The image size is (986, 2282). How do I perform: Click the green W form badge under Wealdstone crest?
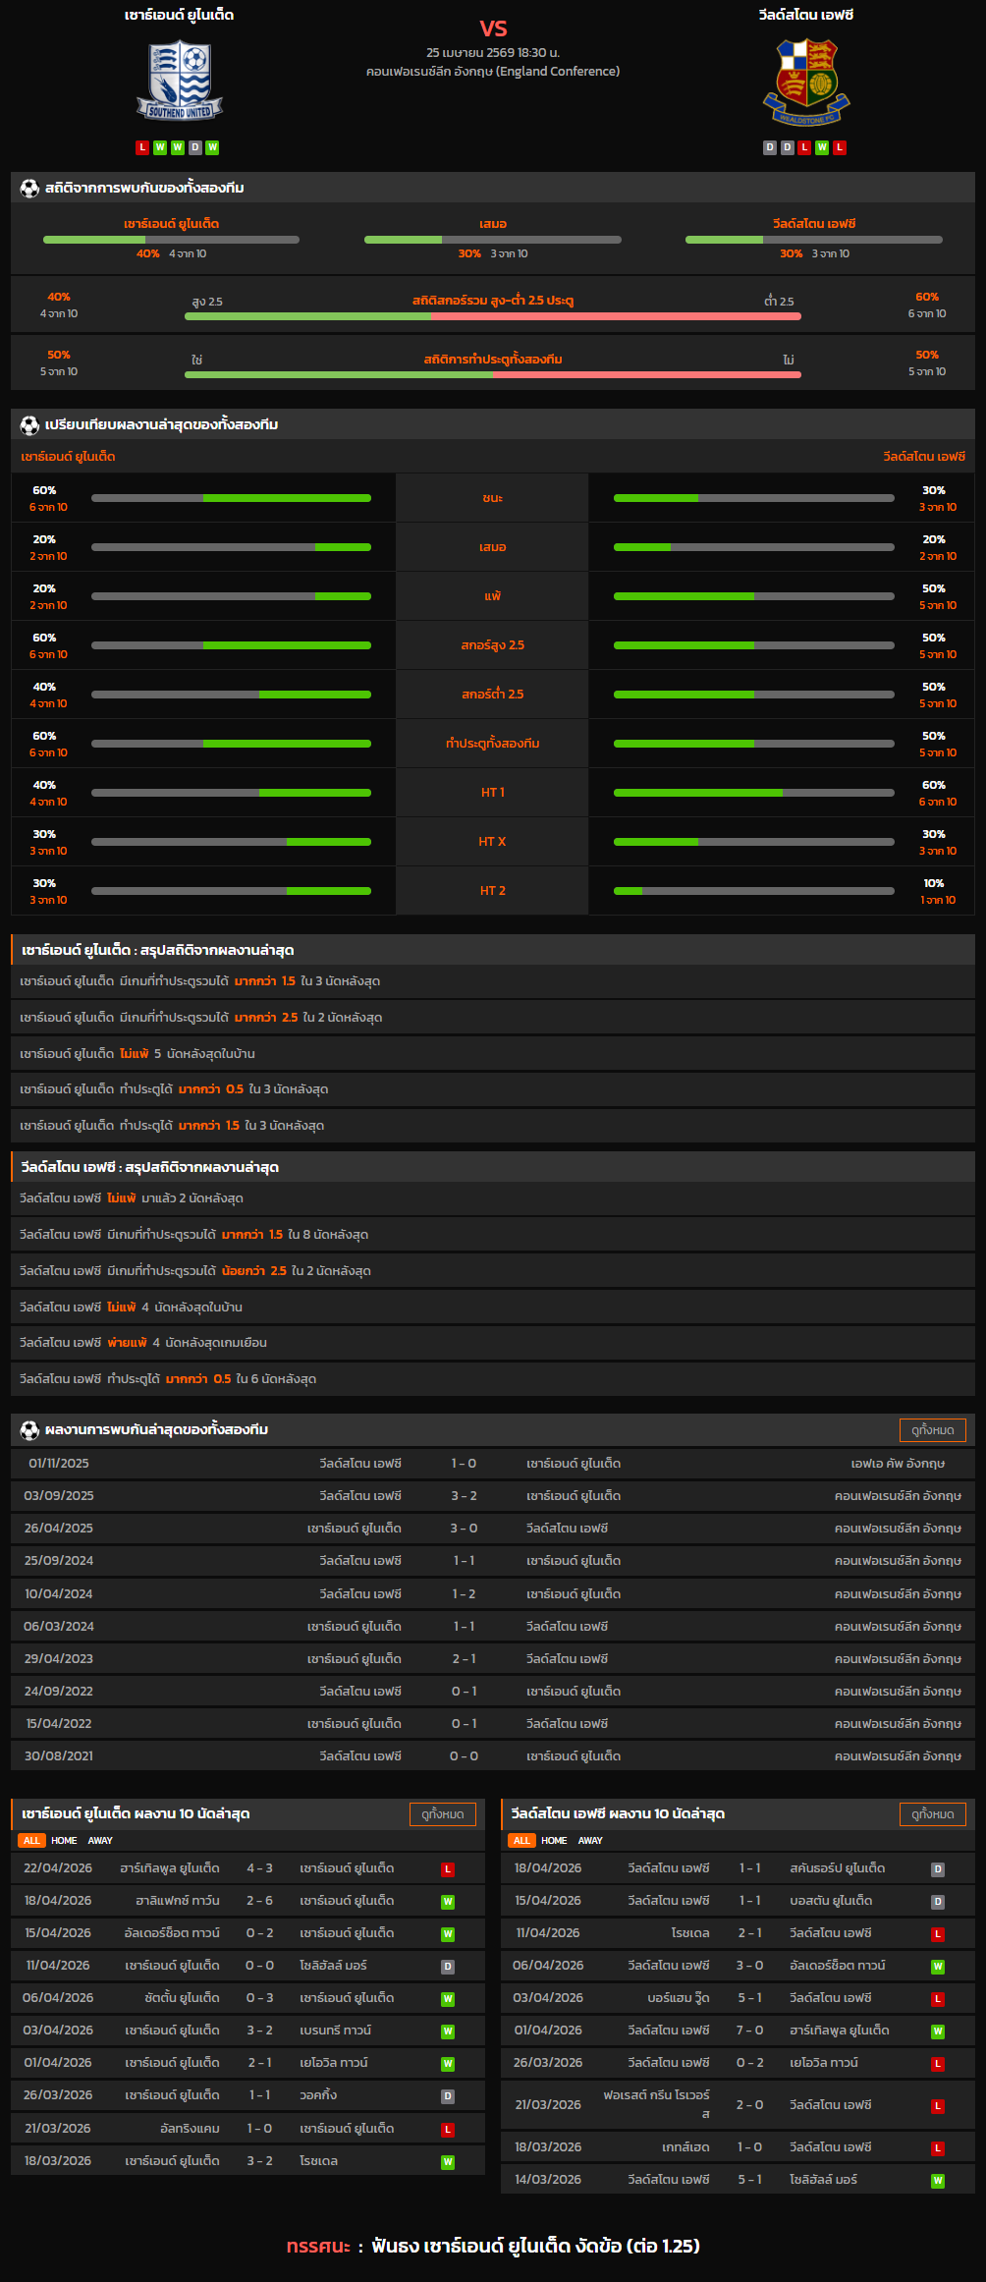[822, 147]
